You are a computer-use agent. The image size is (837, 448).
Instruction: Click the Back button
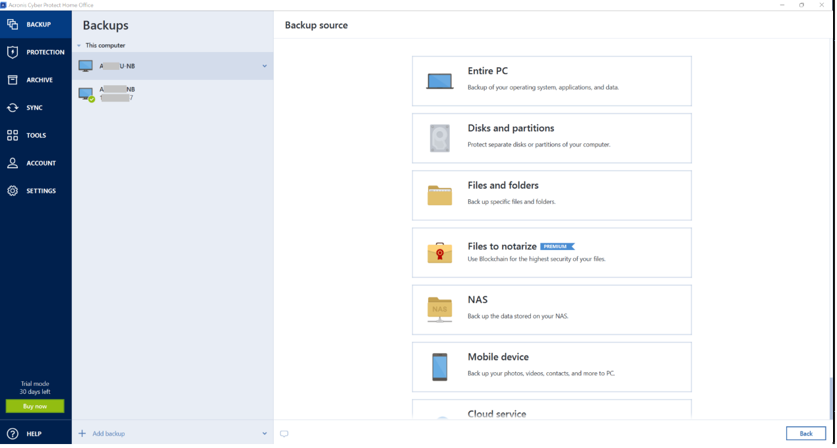[x=806, y=433]
